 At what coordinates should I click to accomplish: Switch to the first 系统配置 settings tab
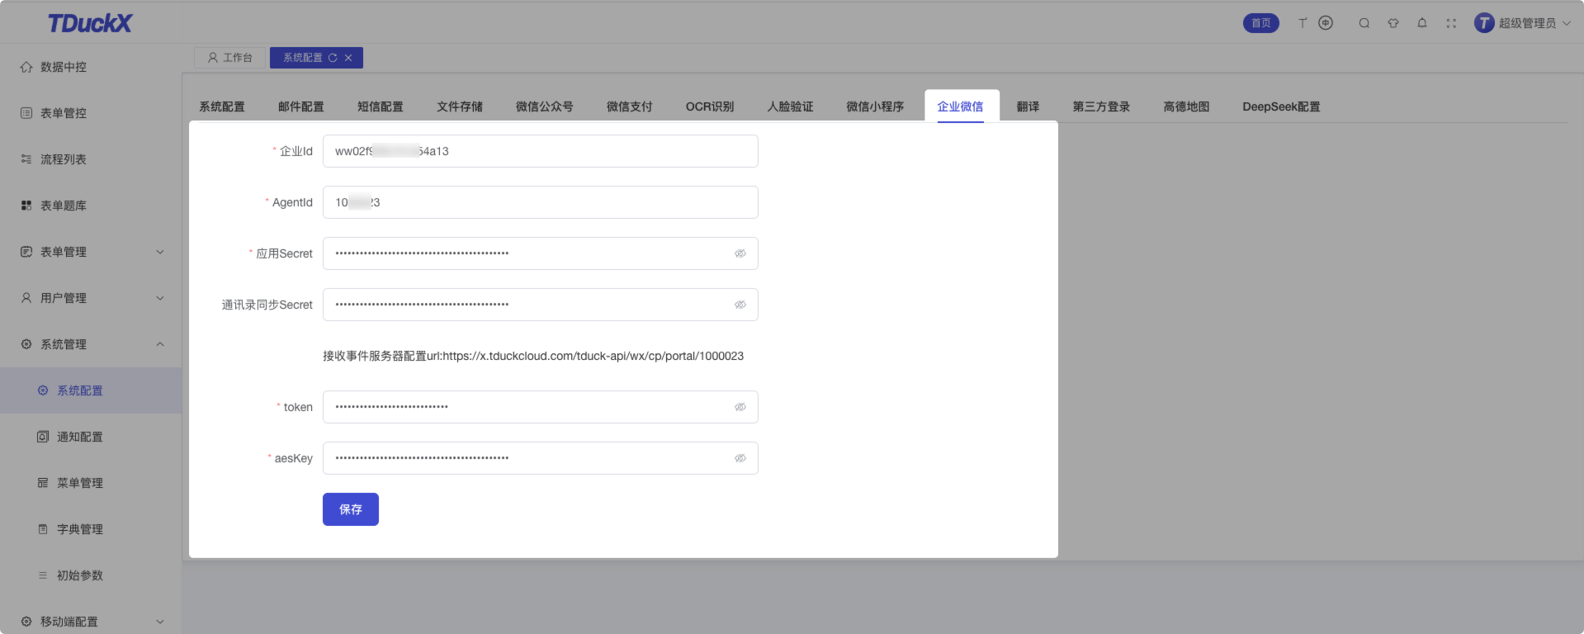point(222,106)
